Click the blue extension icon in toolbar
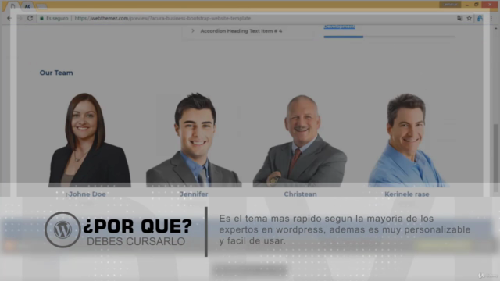 coord(480,18)
